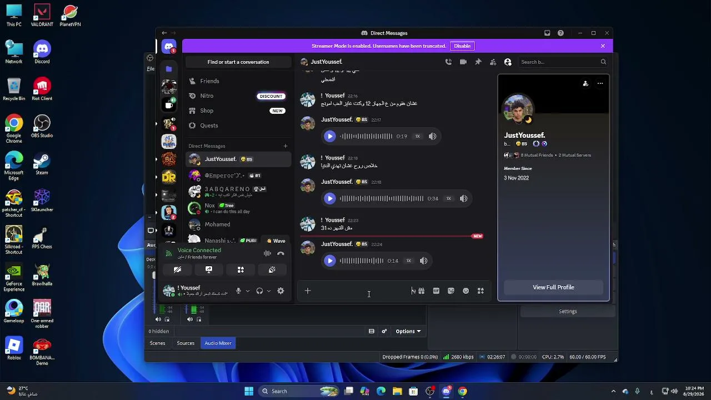The image size is (711, 400).
Task: Wave at Nanashi button
Action: click(276, 241)
